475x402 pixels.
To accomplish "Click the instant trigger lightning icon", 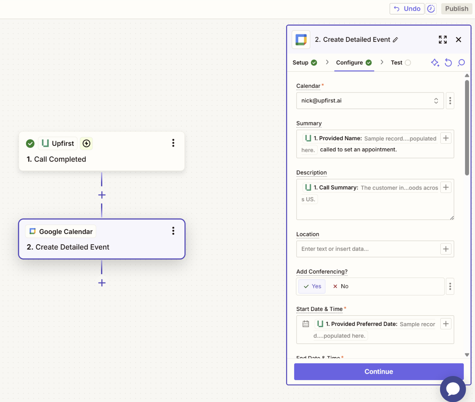I will pos(86,144).
